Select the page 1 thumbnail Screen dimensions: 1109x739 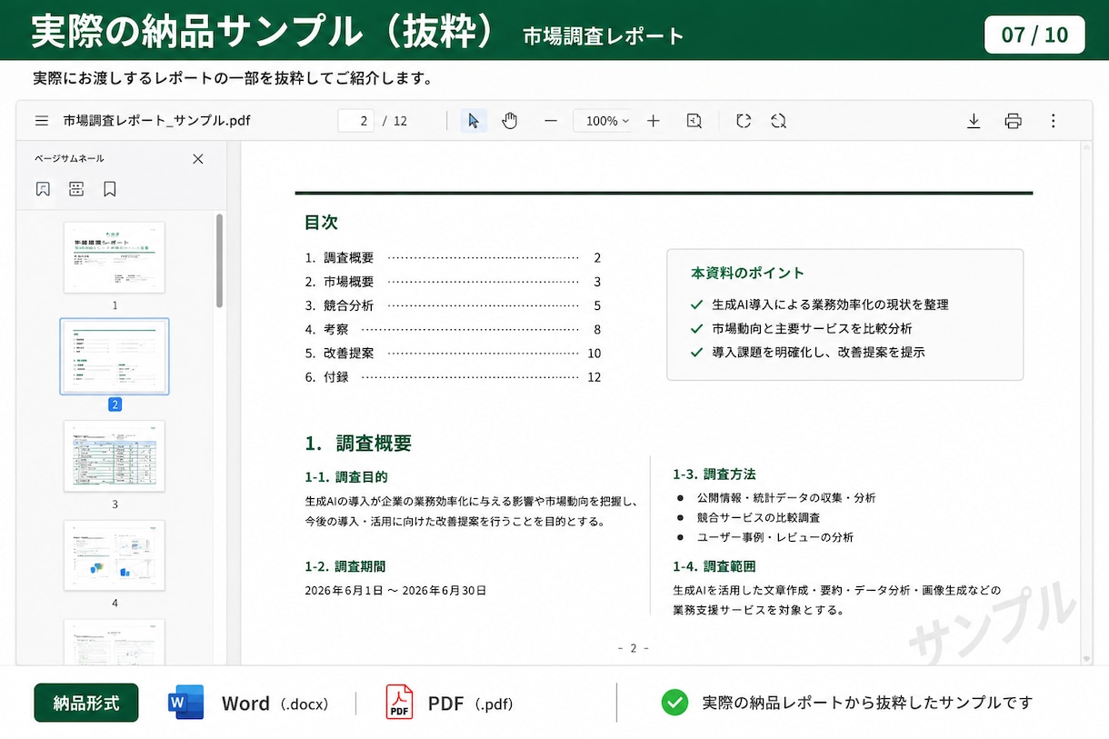[x=115, y=257]
